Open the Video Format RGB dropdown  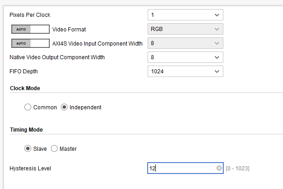185,29
